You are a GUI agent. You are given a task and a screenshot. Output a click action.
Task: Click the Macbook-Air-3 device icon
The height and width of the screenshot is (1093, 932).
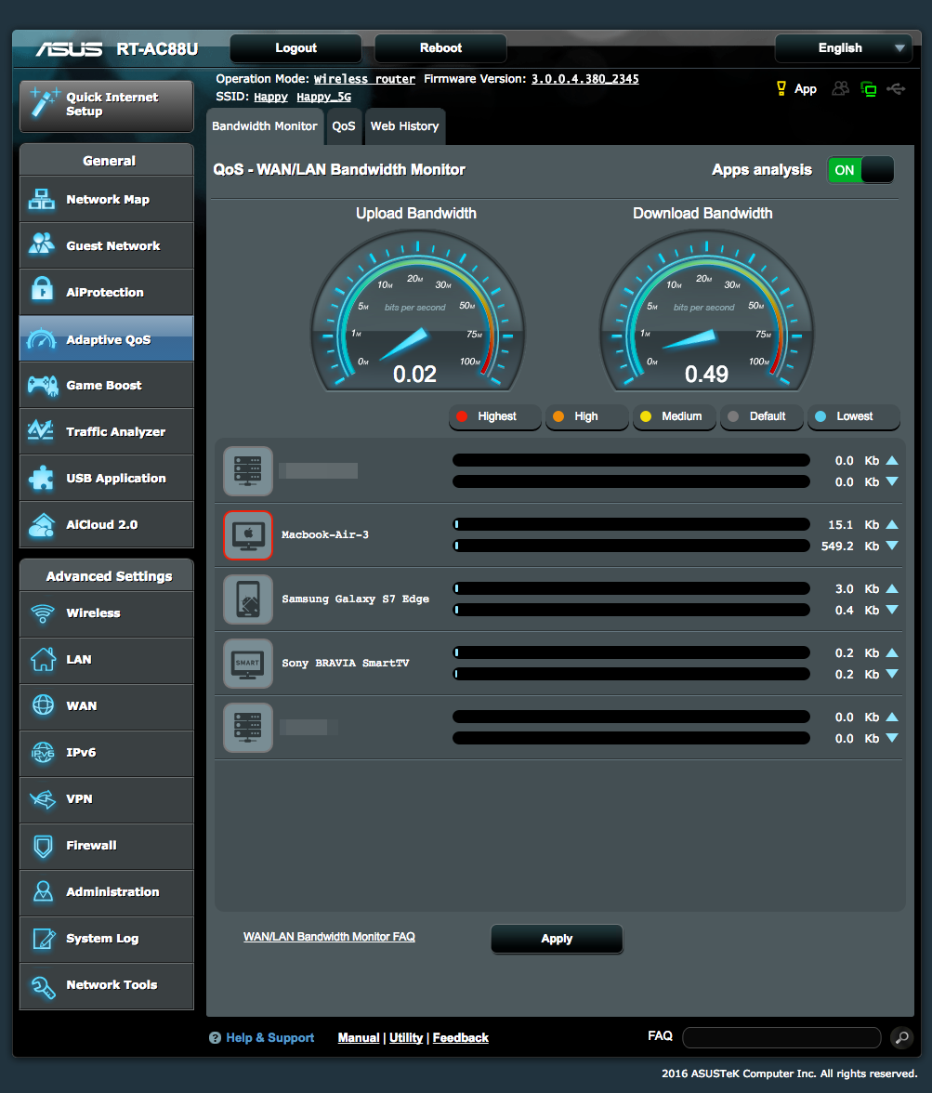pos(248,535)
